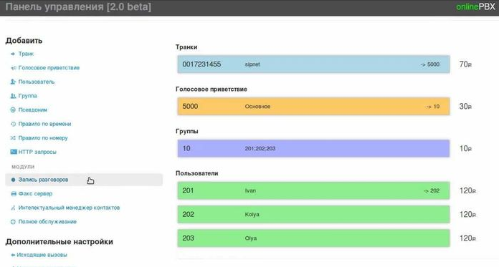Click the at-sign icon beside Псевдоним

point(13,110)
